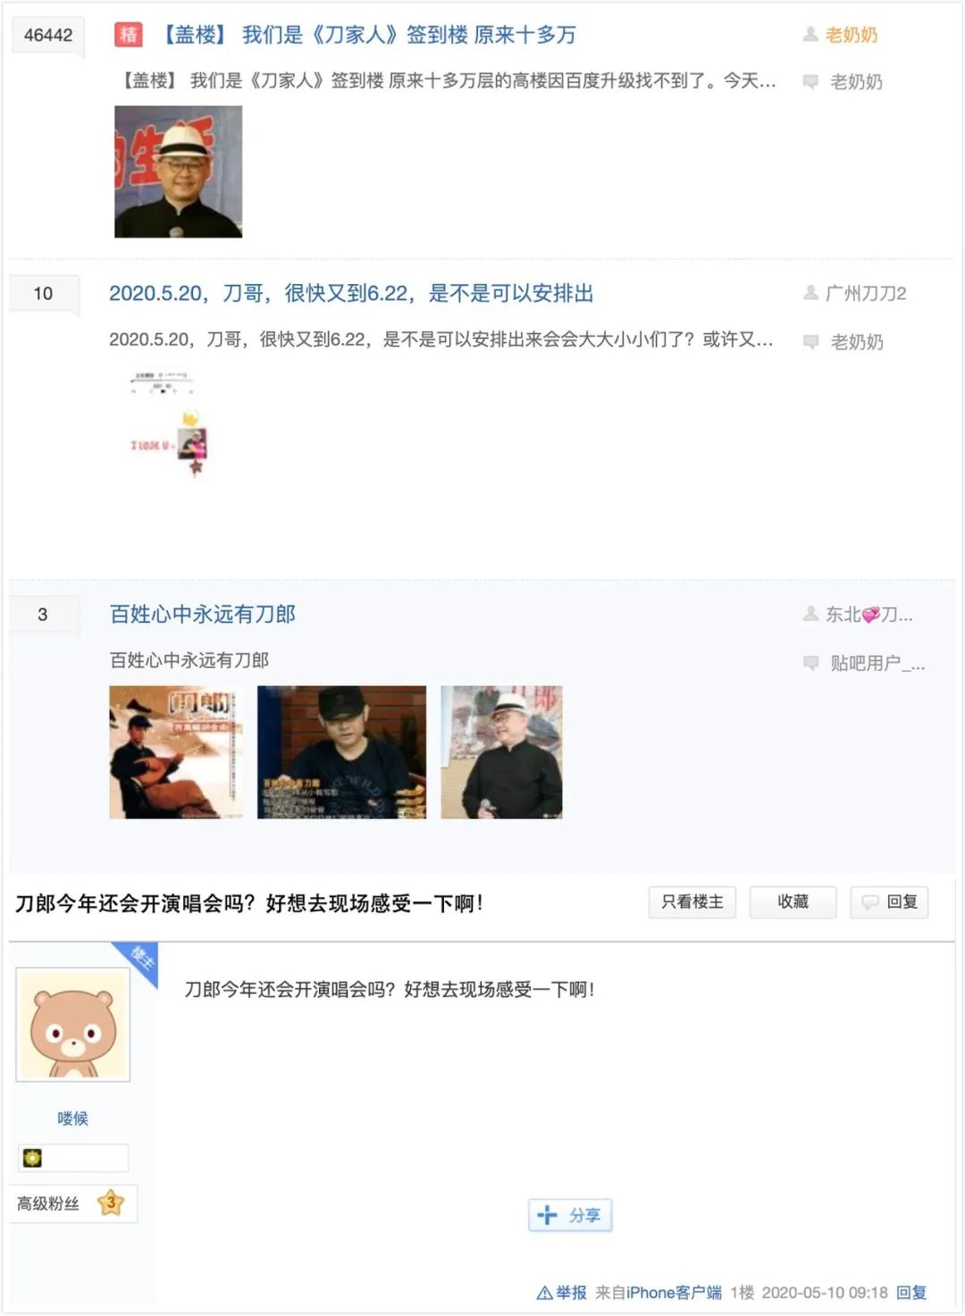Click the red 精 badge icon
The width and height of the screenshot is (965, 1316).
(x=129, y=35)
